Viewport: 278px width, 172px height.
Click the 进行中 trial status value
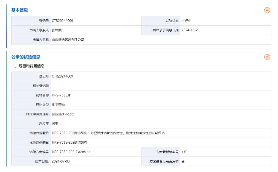(186, 21)
